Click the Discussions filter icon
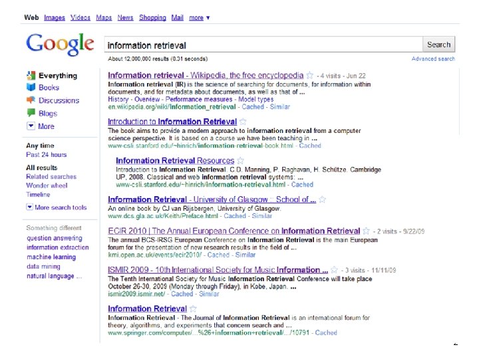This screenshot has width=479, height=359. click(x=31, y=100)
